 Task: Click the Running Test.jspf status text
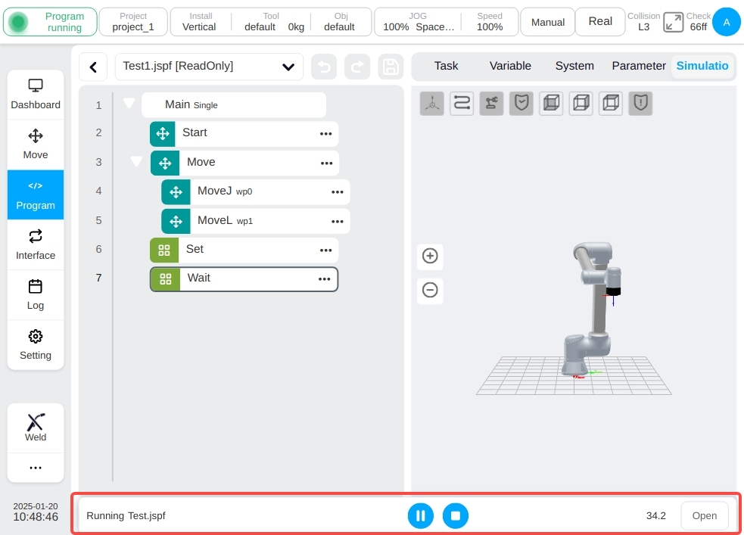126,515
